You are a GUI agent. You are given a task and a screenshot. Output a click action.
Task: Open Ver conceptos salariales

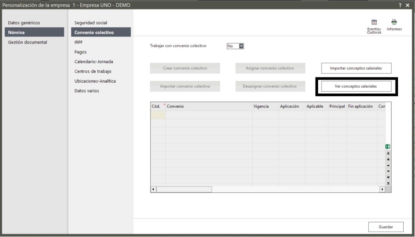pos(356,86)
